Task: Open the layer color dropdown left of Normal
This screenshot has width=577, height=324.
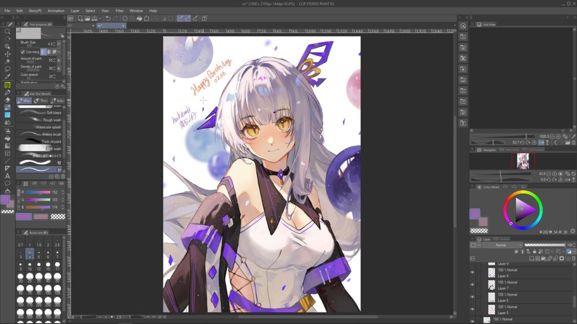Action: 476,245
